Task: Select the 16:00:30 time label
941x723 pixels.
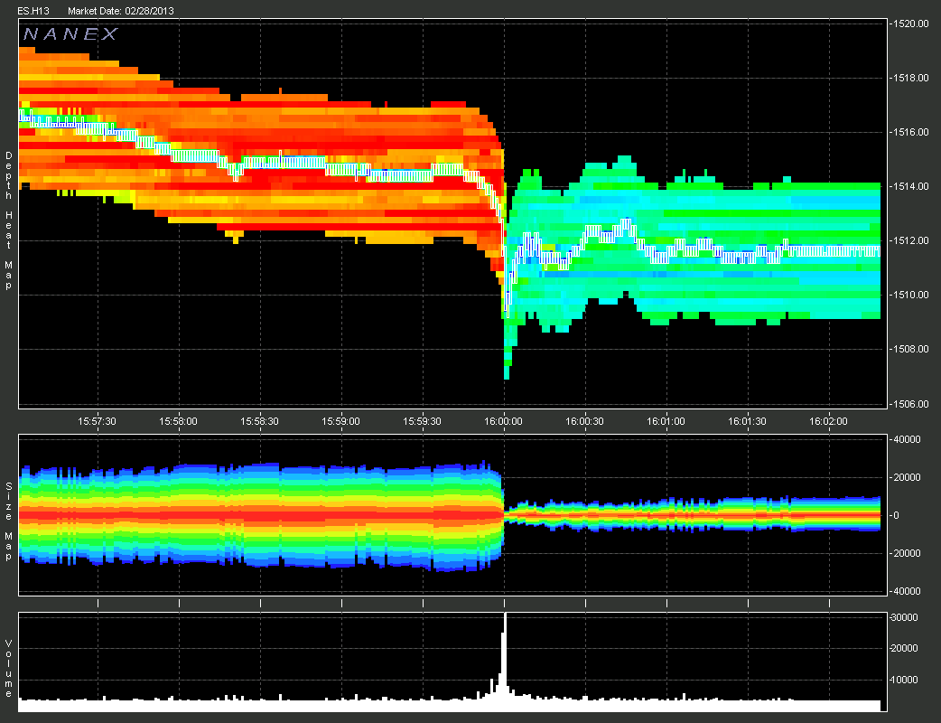Action: click(585, 421)
